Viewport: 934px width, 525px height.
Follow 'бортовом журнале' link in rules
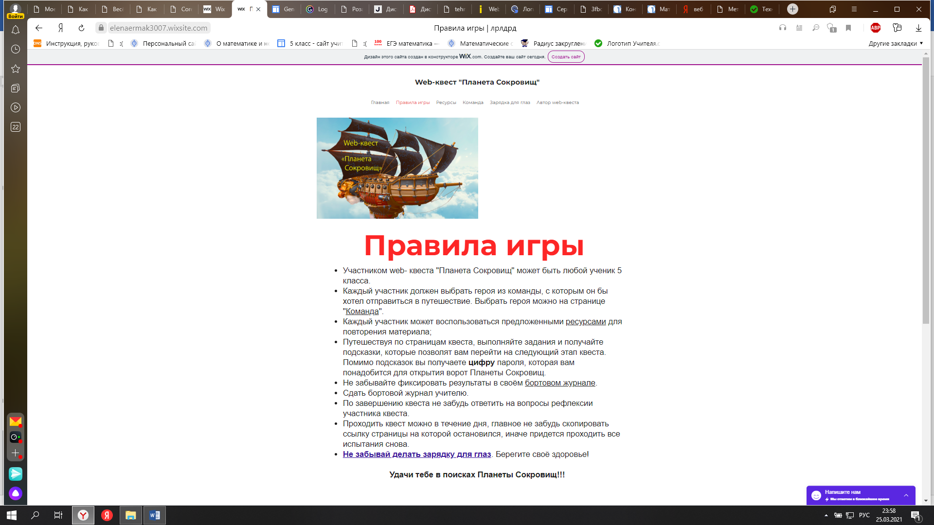[559, 383]
